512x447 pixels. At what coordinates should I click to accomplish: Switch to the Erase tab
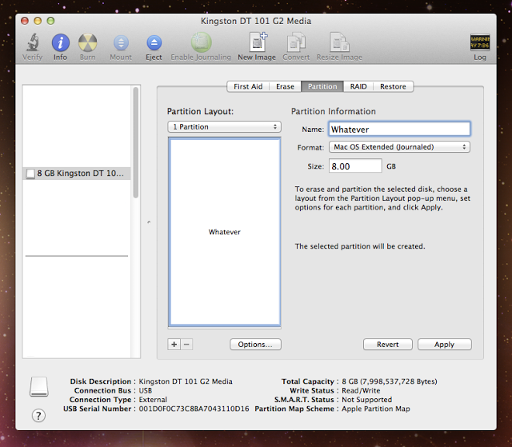click(286, 86)
